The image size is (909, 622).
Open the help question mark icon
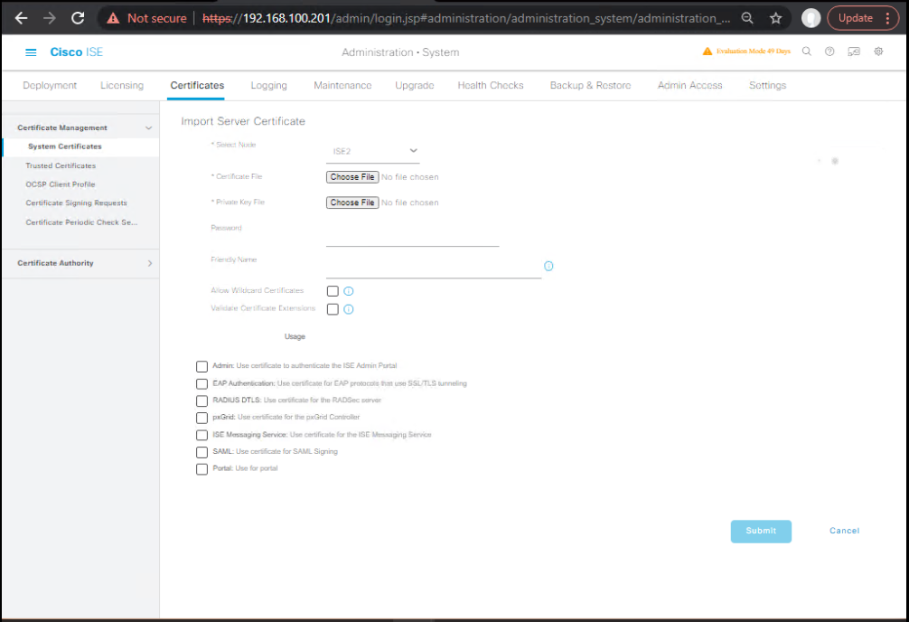[x=829, y=51]
